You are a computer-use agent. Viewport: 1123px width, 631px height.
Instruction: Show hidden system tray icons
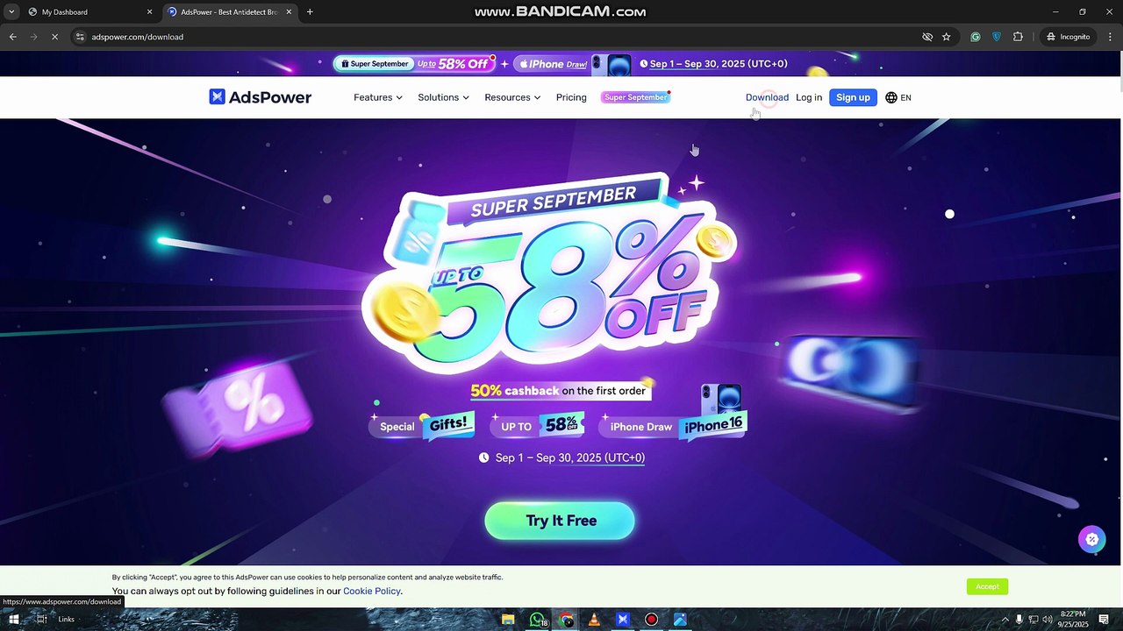tap(1005, 620)
